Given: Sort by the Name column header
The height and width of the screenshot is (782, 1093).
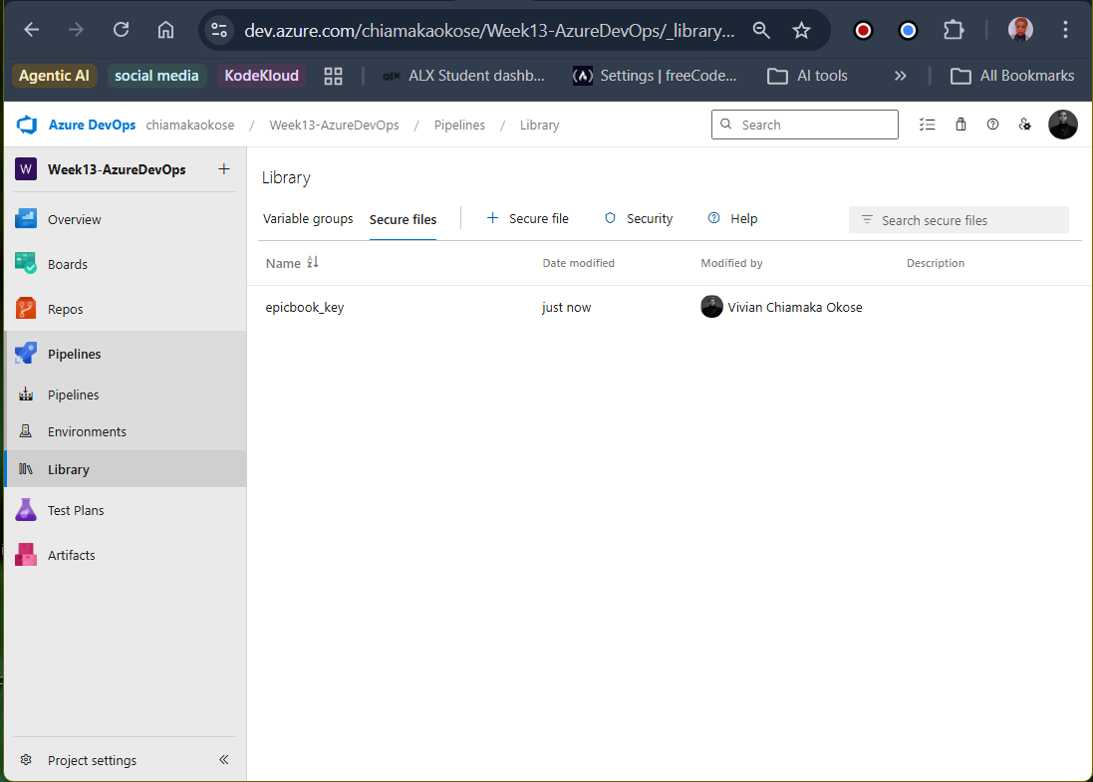Looking at the screenshot, I should (x=291, y=263).
